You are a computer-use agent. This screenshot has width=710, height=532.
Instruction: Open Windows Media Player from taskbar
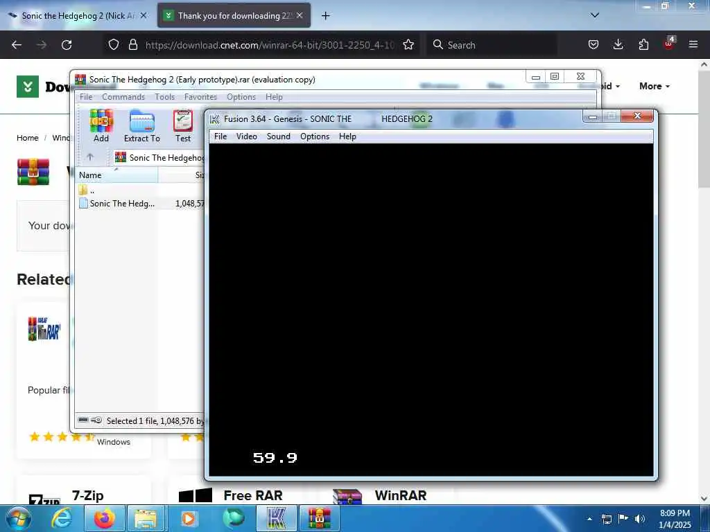188,518
